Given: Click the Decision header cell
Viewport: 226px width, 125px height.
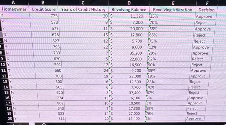Looking at the screenshot, I should (x=206, y=10).
